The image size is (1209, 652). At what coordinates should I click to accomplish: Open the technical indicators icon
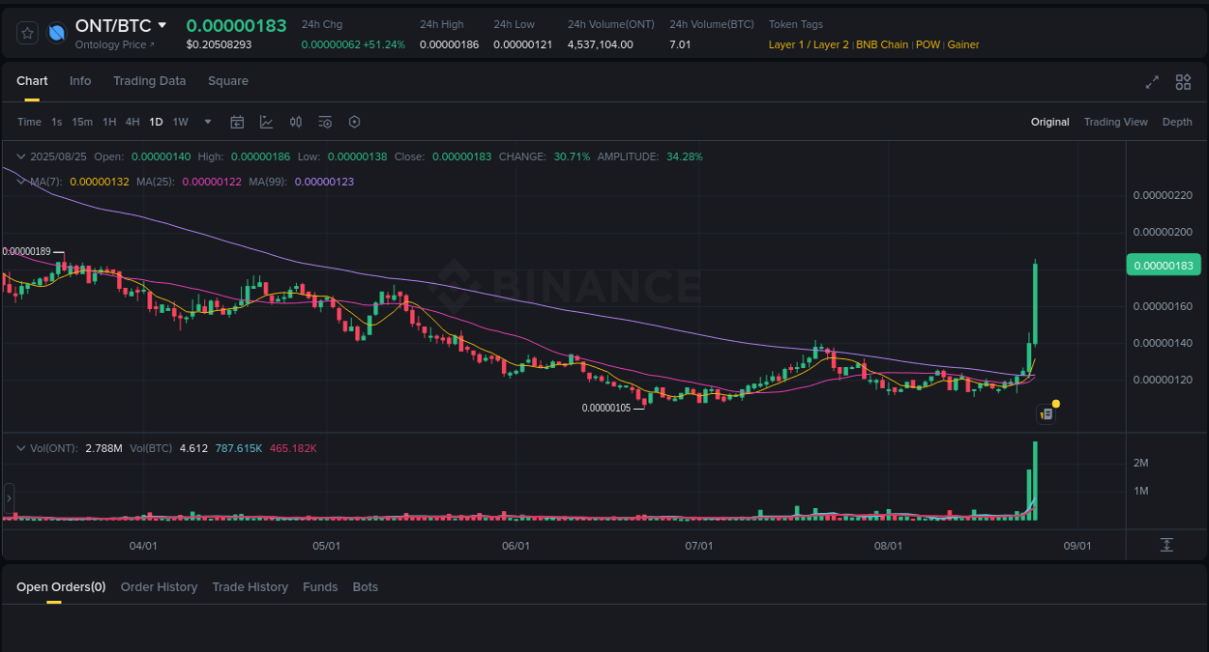266,122
